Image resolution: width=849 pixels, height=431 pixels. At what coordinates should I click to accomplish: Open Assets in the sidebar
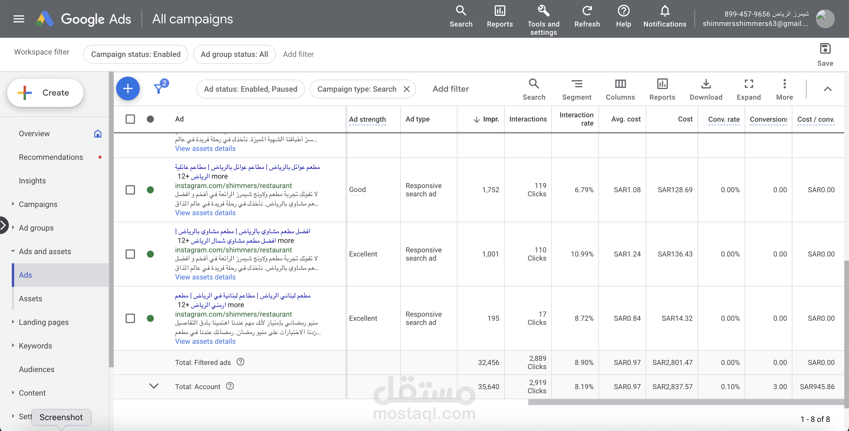point(30,299)
